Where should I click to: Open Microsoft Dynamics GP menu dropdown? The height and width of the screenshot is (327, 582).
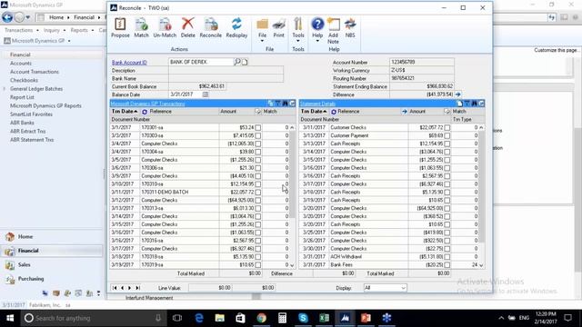point(69,41)
